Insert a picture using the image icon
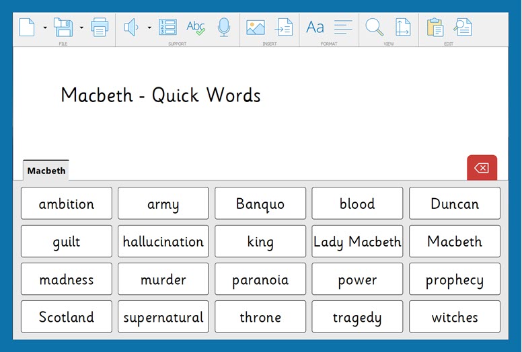522x352 pixels. click(256, 27)
